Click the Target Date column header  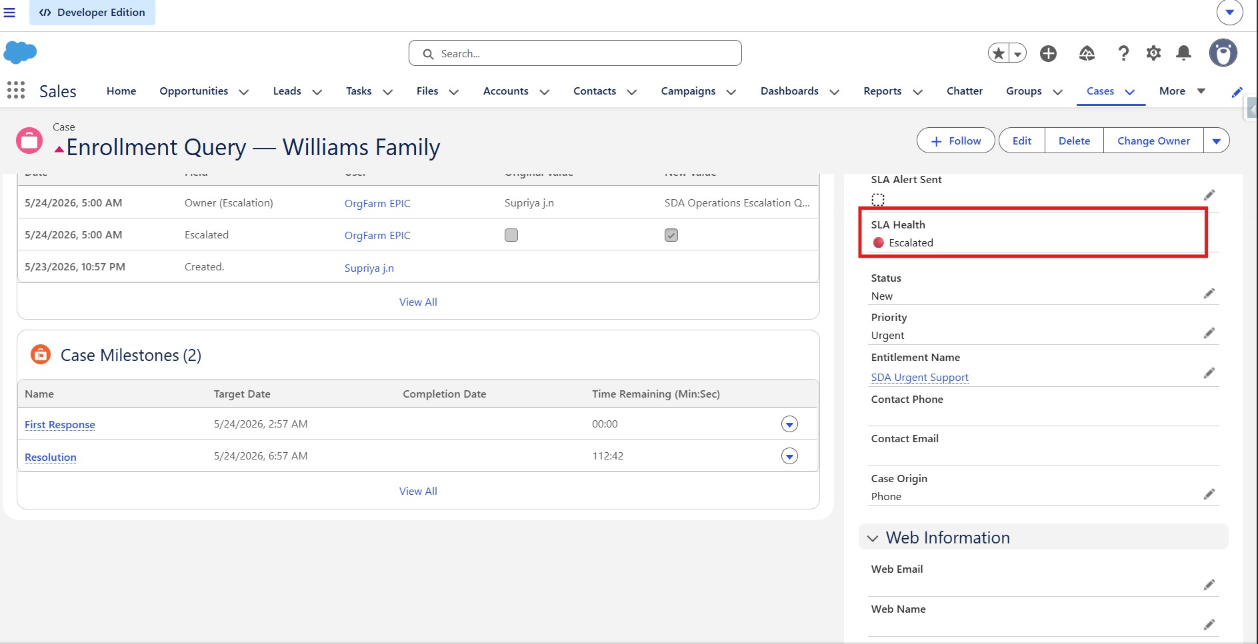(x=242, y=394)
